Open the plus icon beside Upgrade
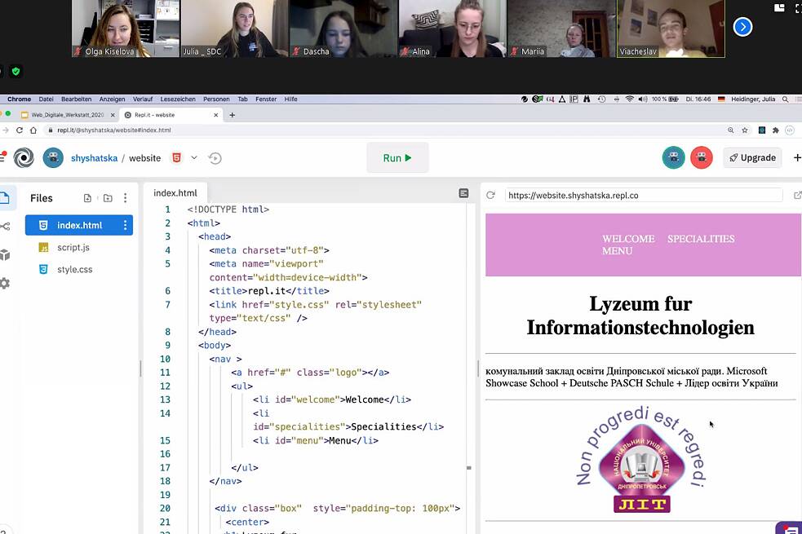The height and width of the screenshot is (534, 802). click(797, 158)
